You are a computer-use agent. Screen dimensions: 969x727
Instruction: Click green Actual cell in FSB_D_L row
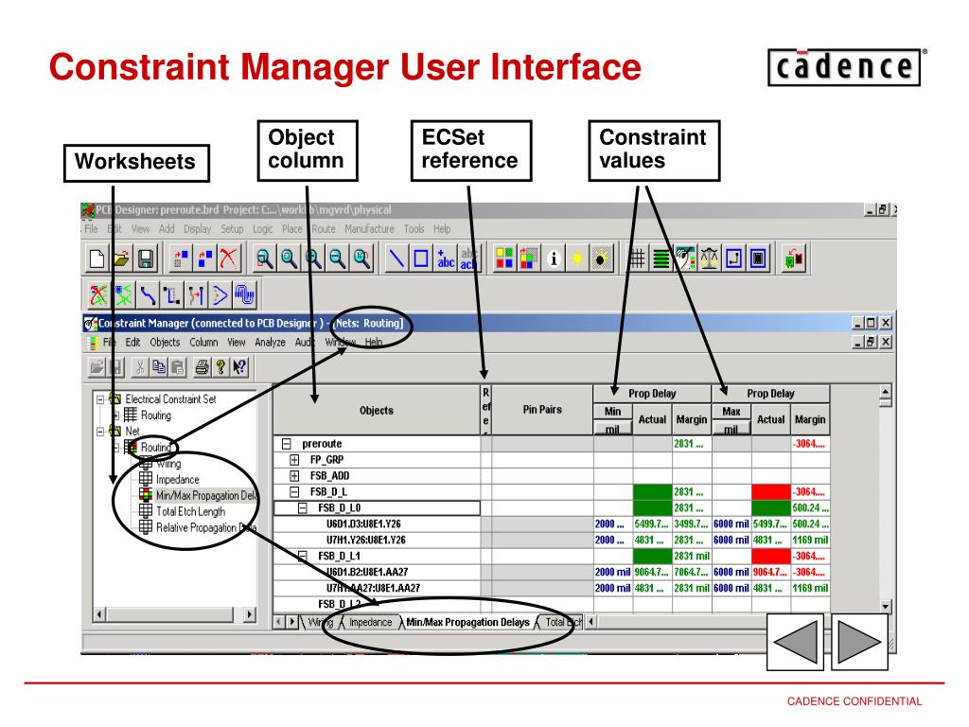[x=652, y=492]
